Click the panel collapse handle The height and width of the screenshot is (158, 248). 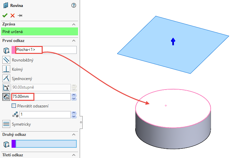[81, 122]
